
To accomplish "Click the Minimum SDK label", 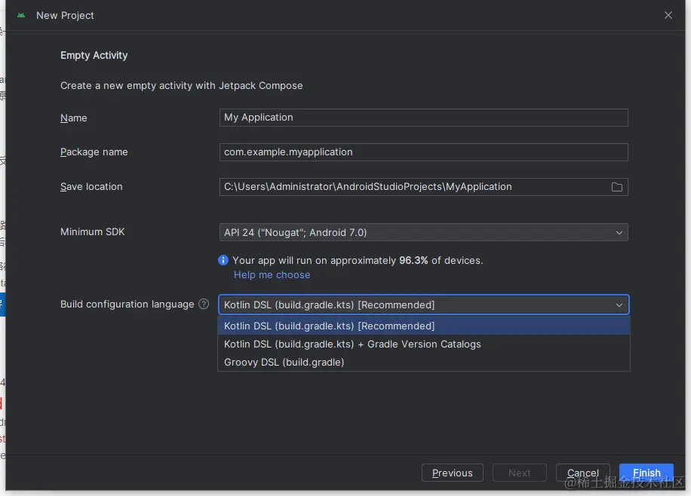I will (93, 232).
